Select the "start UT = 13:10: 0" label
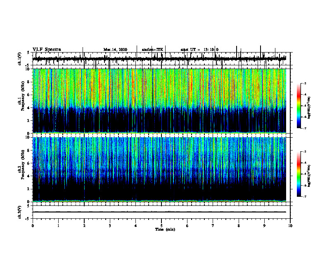327x253 pixels. pyautogui.click(x=199, y=50)
